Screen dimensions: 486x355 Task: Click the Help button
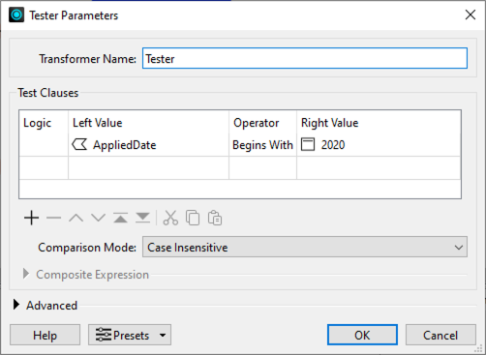(x=45, y=335)
